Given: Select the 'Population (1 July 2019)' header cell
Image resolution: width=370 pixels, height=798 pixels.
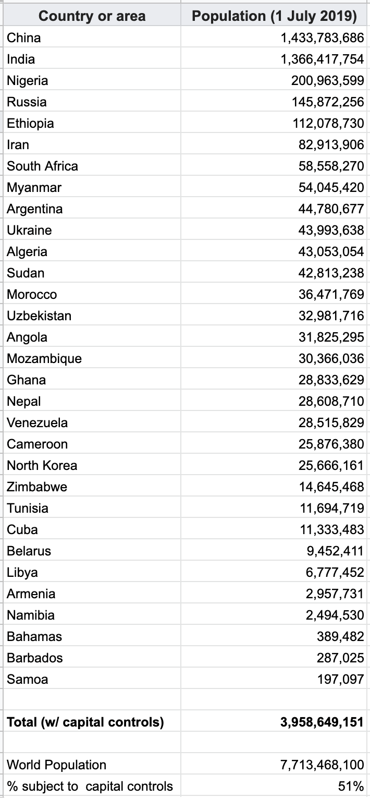Looking at the screenshot, I should (275, 16).
